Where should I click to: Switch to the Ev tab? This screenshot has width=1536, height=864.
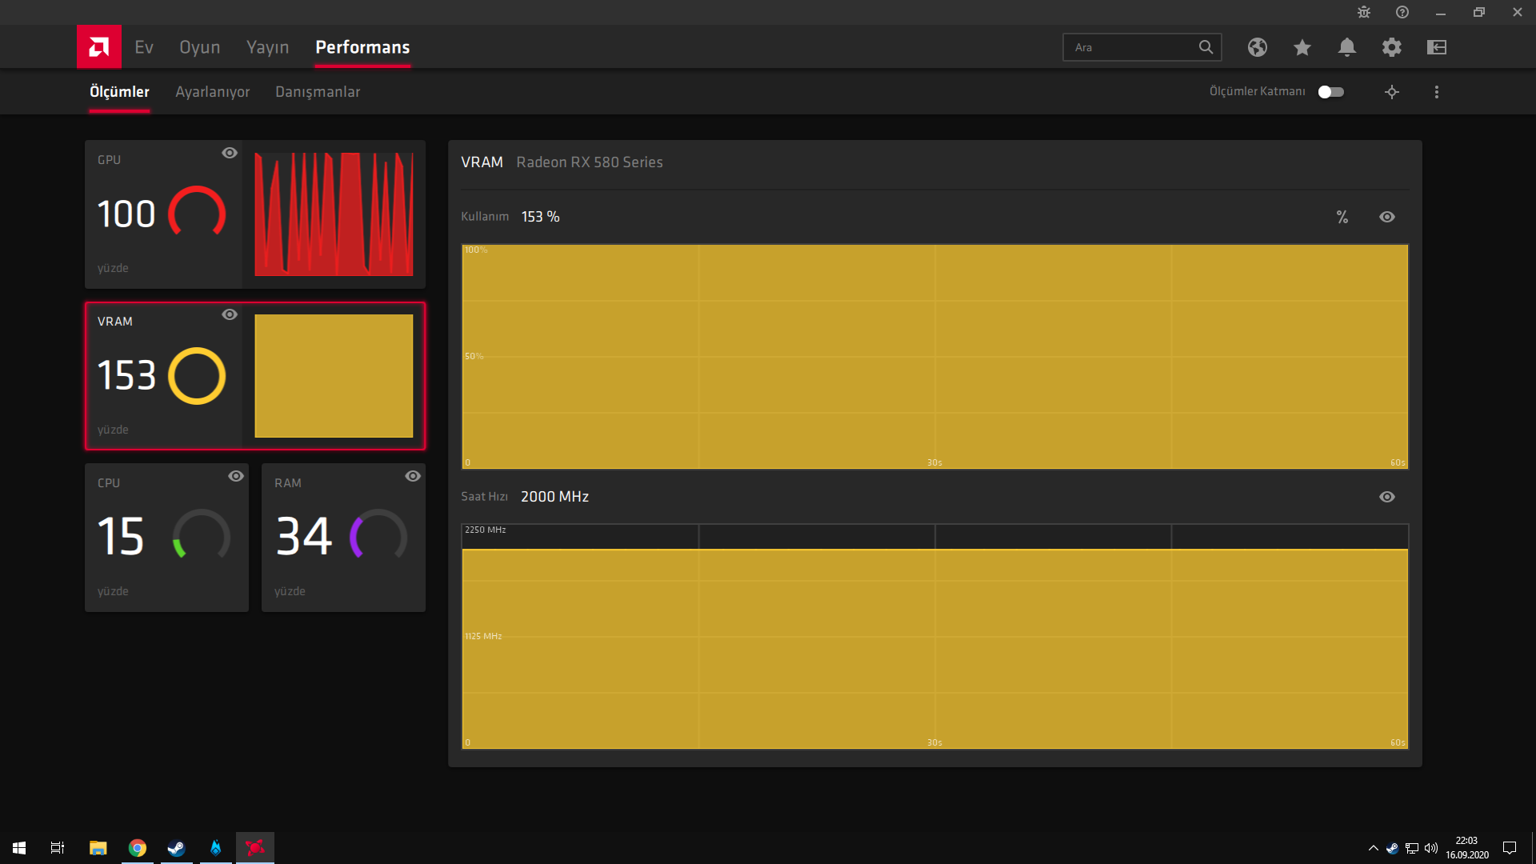(x=144, y=47)
